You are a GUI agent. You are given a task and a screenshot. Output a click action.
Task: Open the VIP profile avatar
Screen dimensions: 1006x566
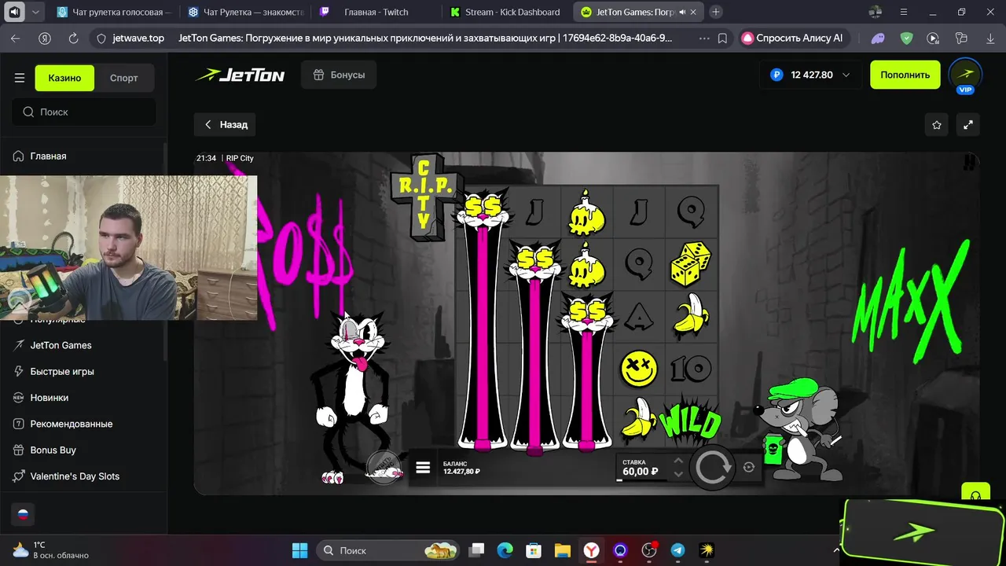966,75
